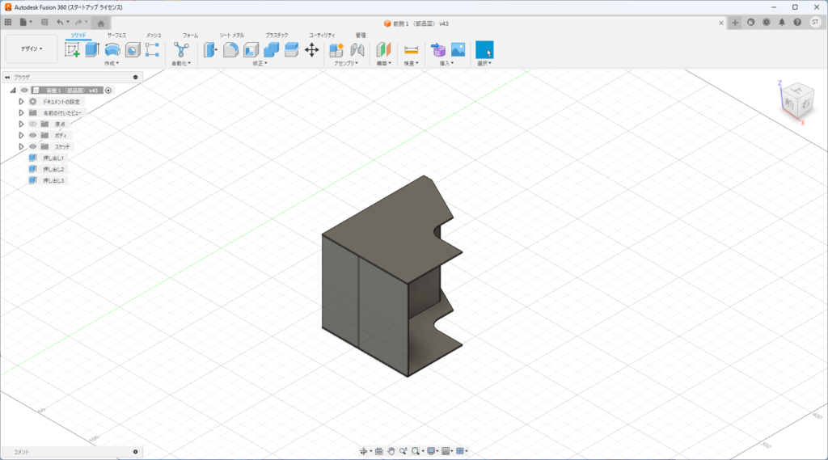Select the Combine tool icon
This screenshot has height=460, width=828.
271,49
